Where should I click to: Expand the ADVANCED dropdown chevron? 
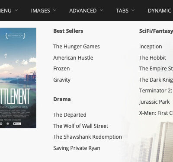click(x=101, y=10)
